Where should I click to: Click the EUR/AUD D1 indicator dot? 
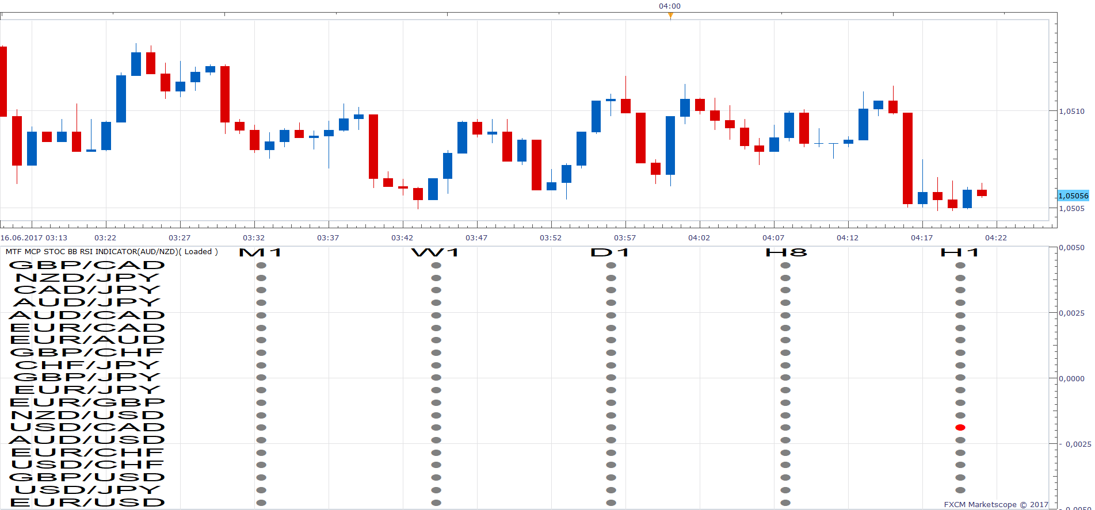[611, 340]
